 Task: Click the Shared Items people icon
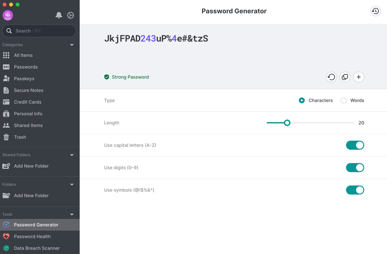[6, 125]
